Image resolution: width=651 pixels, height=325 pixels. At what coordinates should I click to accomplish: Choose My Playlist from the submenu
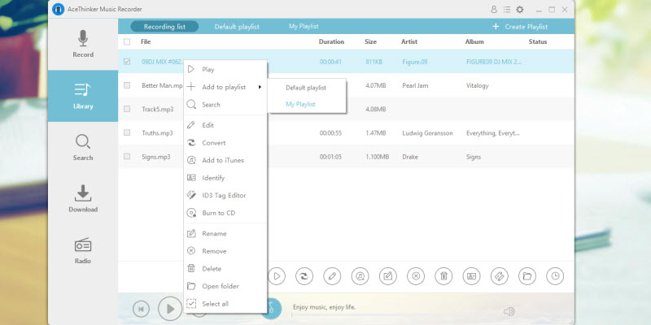[x=300, y=104]
